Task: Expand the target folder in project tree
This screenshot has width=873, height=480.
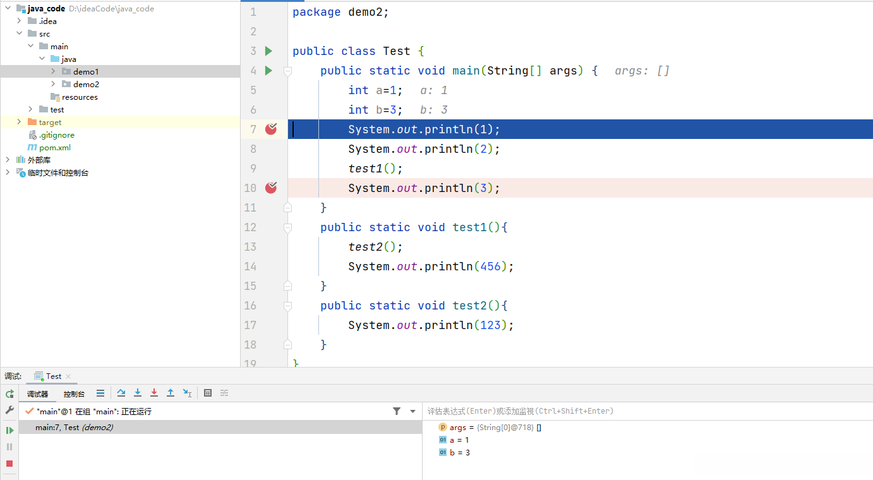Action: tap(19, 122)
